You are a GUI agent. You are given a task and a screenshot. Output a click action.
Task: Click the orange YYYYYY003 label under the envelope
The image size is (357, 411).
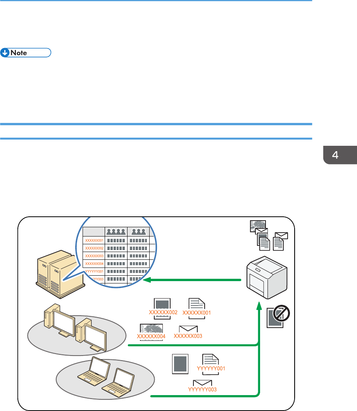click(x=202, y=390)
